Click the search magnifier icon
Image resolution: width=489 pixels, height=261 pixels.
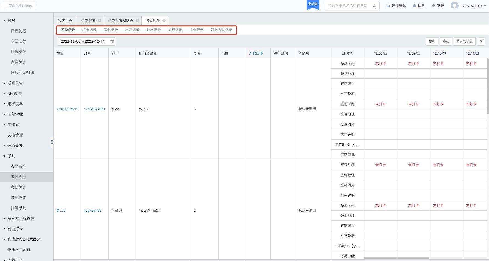pos(374,6)
